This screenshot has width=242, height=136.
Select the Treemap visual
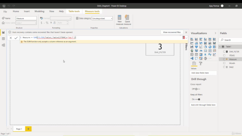coord(214,47)
